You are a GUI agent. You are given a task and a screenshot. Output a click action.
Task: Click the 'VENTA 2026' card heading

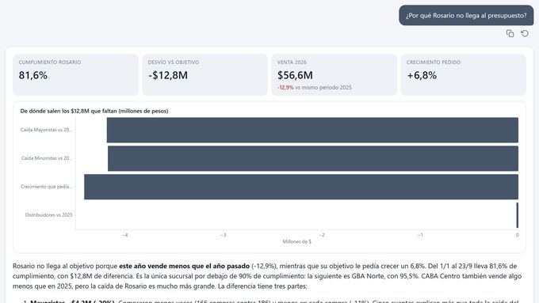pyautogui.click(x=292, y=62)
